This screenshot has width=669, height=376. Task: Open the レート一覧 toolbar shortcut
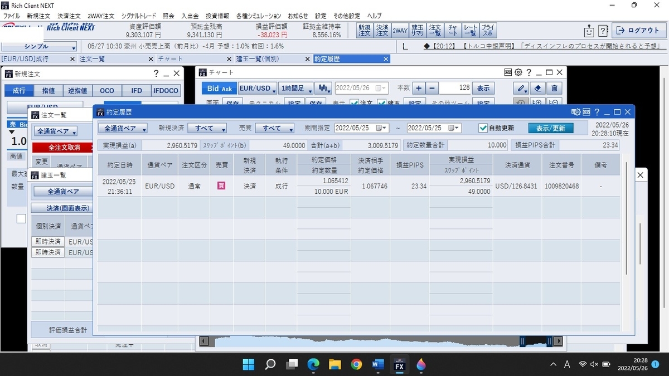click(x=470, y=30)
